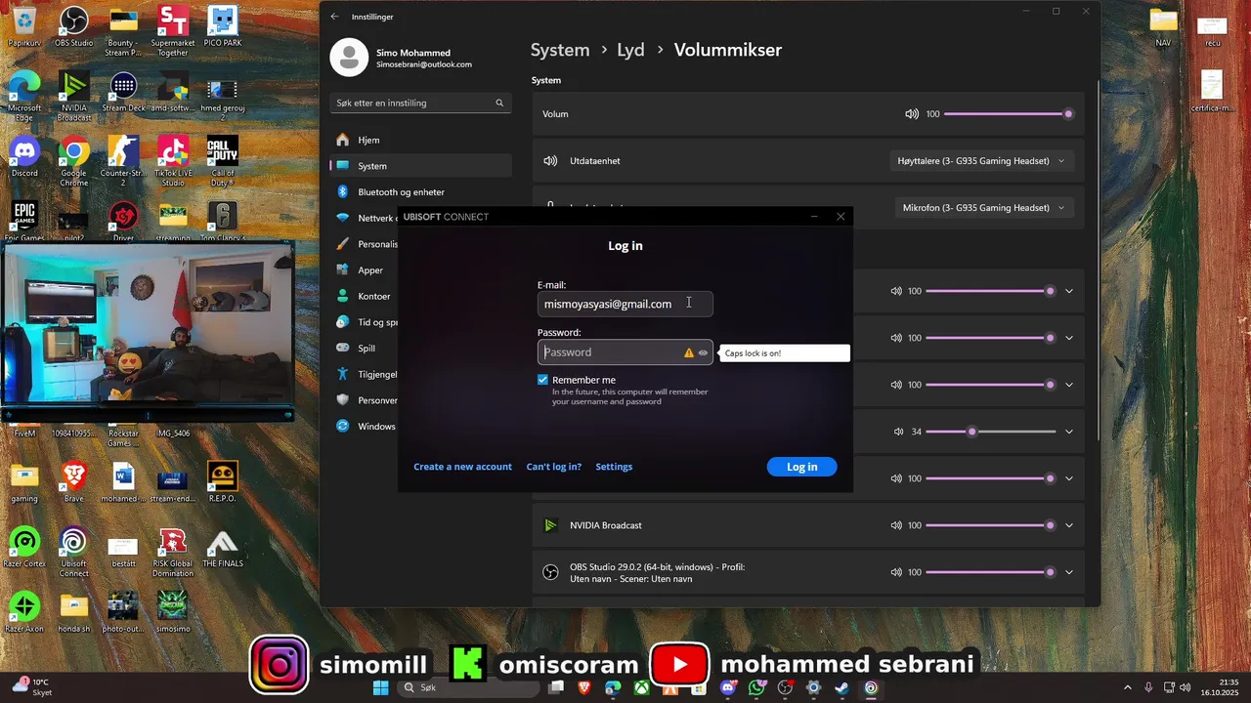The height and width of the screenshot is (703, 1251).
Task: Show password with eye icon
Action: pyautogui.click(x=703, y=352)
